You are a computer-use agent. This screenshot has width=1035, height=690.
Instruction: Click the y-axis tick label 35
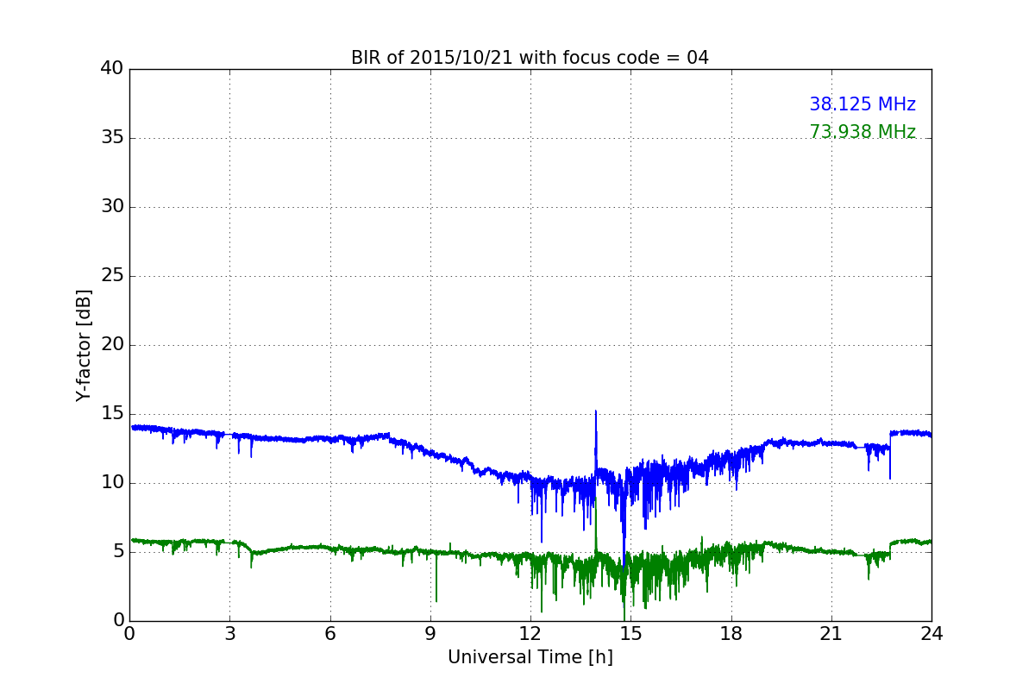112,138
